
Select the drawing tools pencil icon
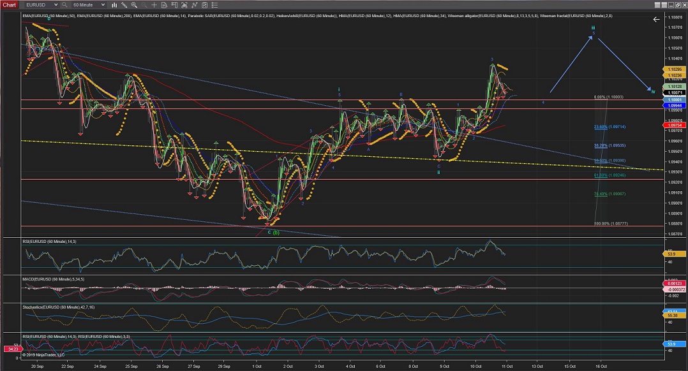click(x=125, y=4)
